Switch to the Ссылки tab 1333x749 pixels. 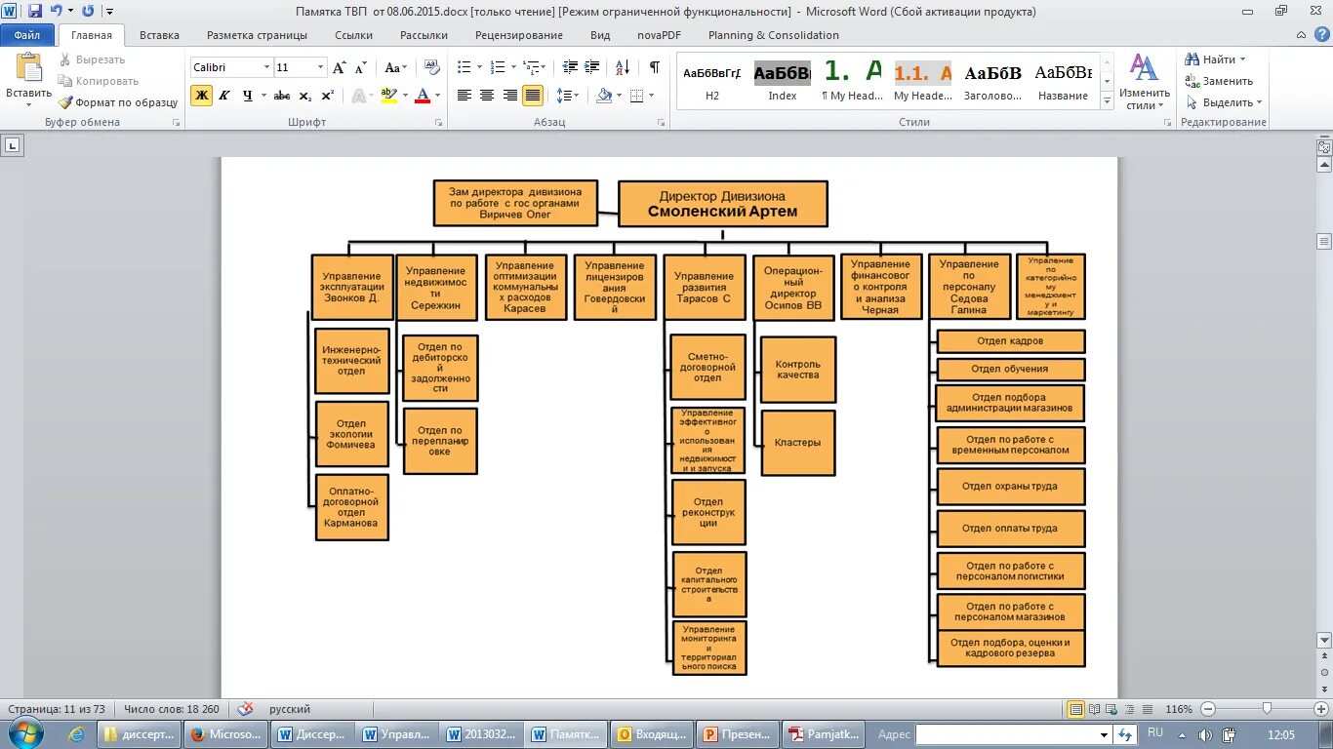pyautogui.click(x=353, y=35)
